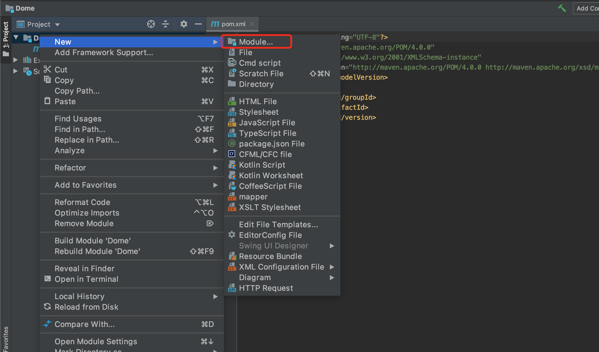Image resolution: width=599 pixels, height=352 pixels.
Task: Select Replace in Path...
Action: point(132,140)
